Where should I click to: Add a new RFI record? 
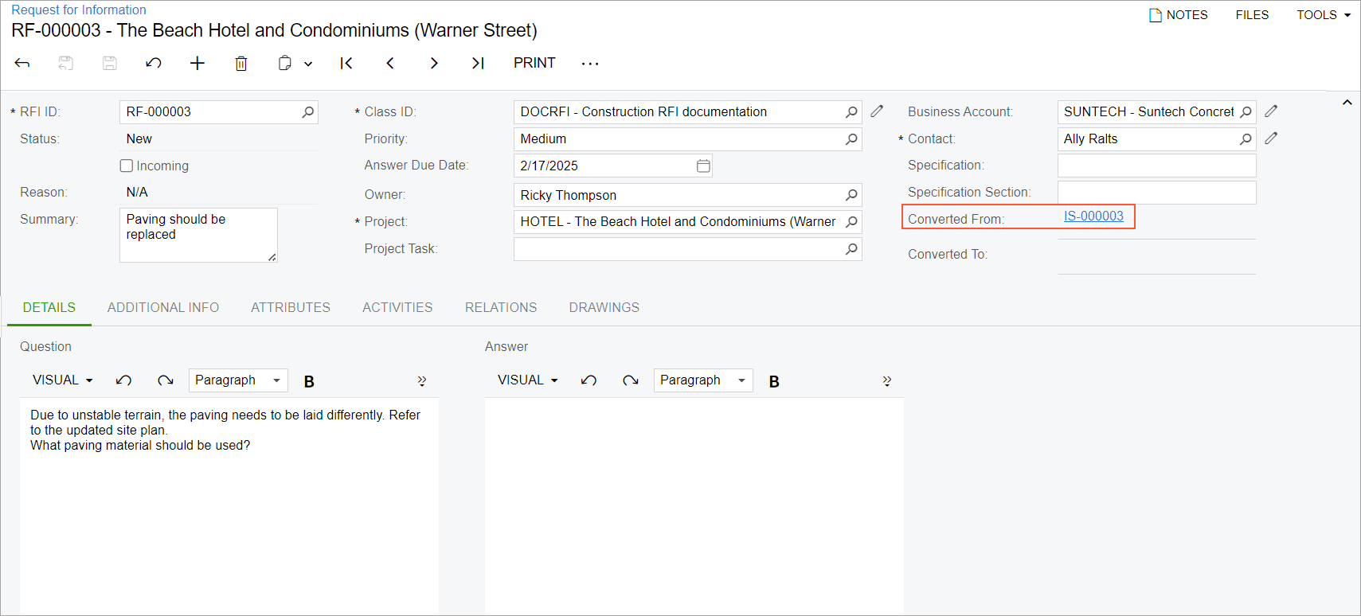pos(198,63)
